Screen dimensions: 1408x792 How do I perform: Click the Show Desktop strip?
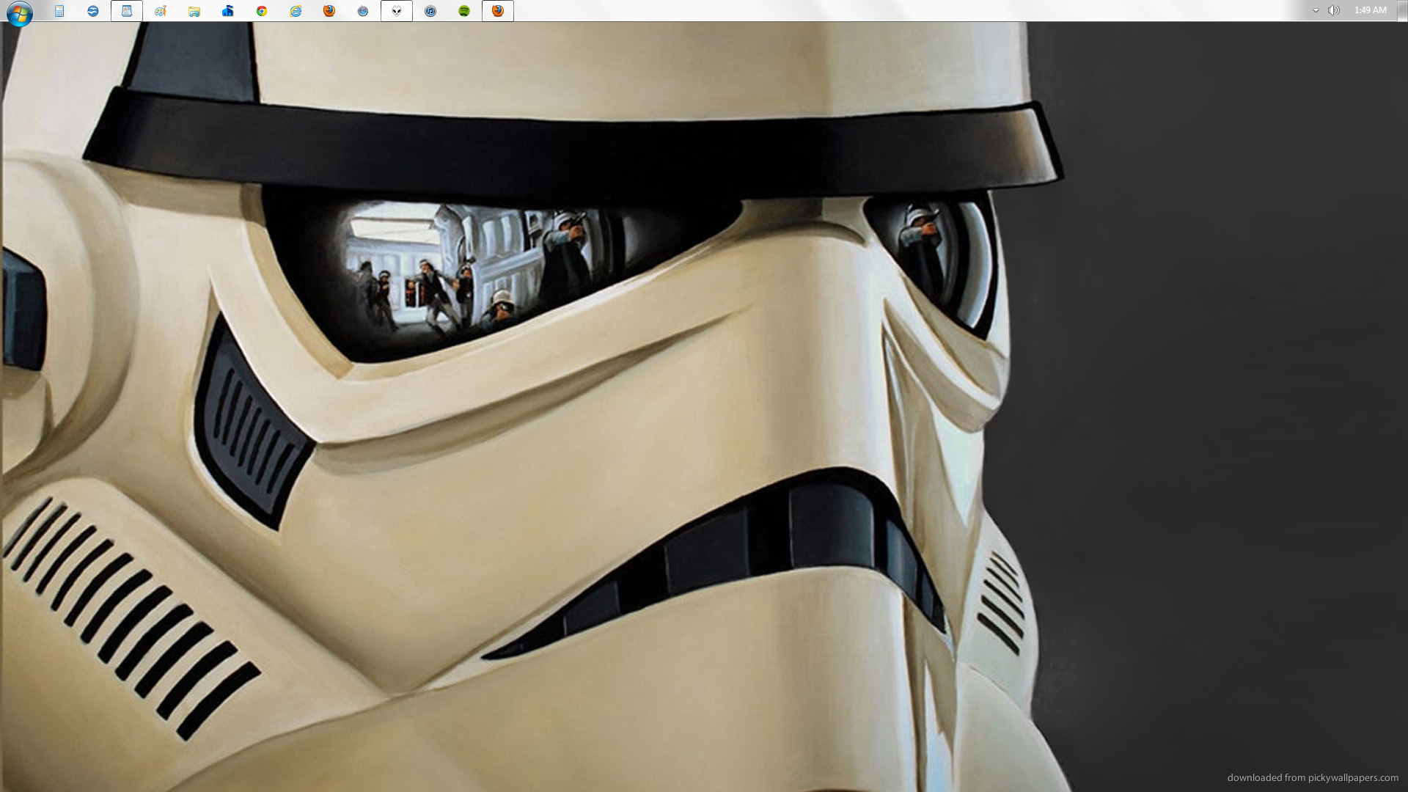point(1402,10)
